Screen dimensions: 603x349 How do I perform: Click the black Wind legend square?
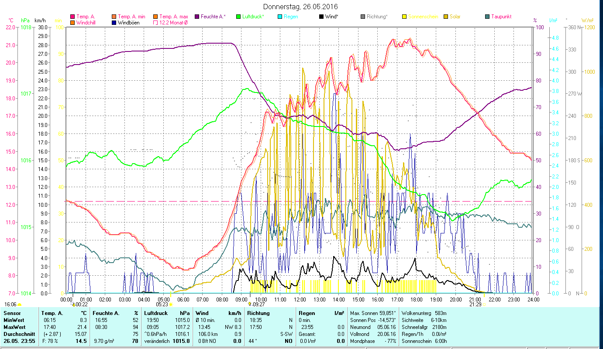[x=321, y=17]
